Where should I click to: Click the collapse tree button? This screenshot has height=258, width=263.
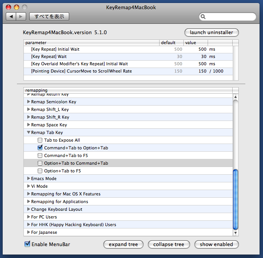coord(169,245)
